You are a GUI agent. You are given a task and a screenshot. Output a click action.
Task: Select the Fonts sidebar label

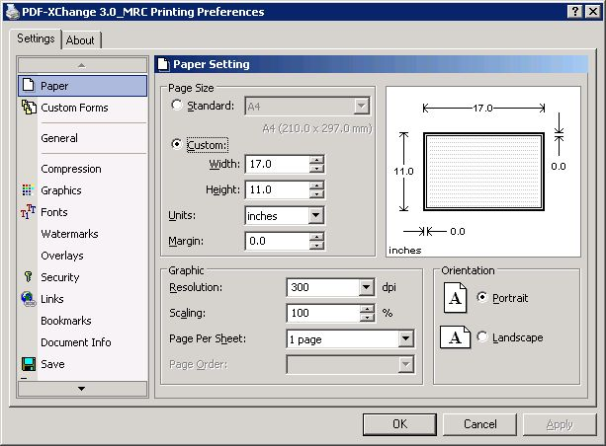pos(54,212)
